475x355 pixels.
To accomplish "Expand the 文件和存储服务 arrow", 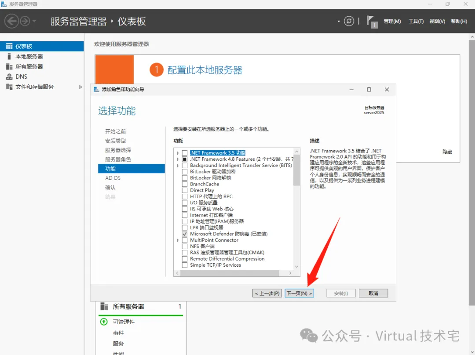I will pyautogui.click(x=80, y=87).
